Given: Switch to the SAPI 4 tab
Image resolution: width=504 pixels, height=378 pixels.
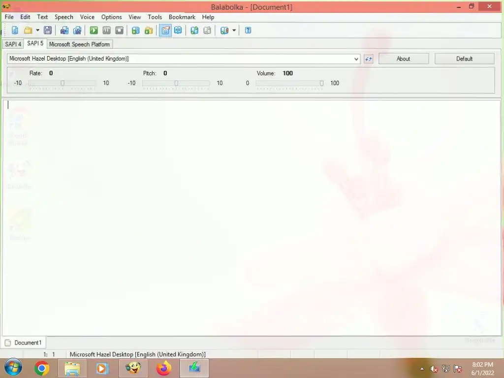Looking at the screenshot, I should (x=13, y=44).
